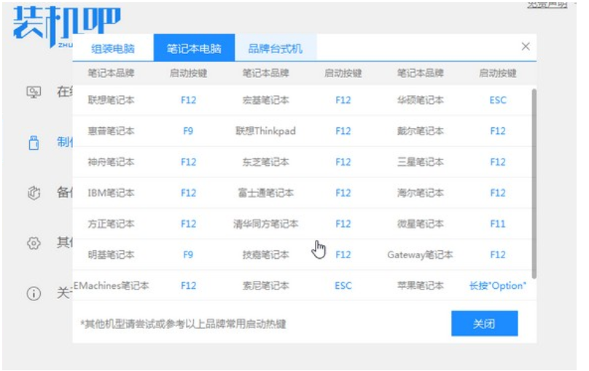Close the dialog with the X icon
The image size is (589, 371).
(525, 47)
